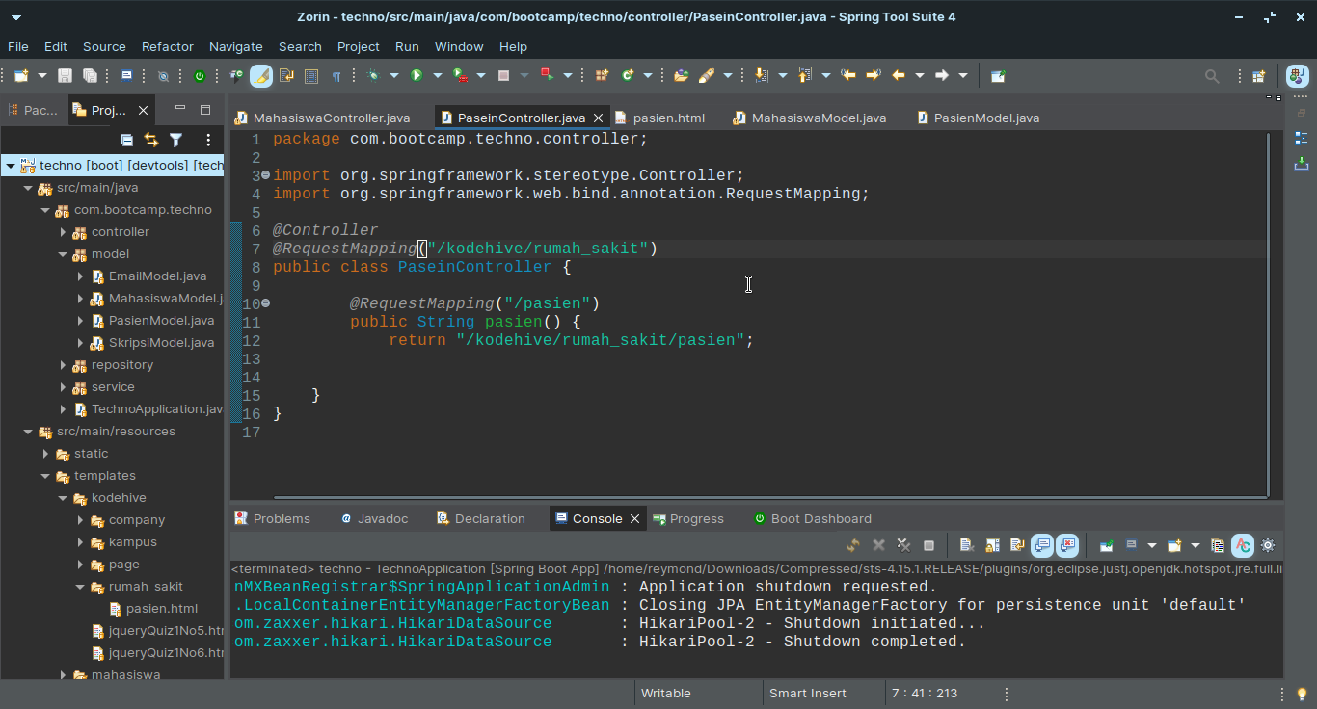The height and width of the screenshot is (709, 1317).
Task: Collapse all folders in Project Explorer
Action: (x=126, y=140)
